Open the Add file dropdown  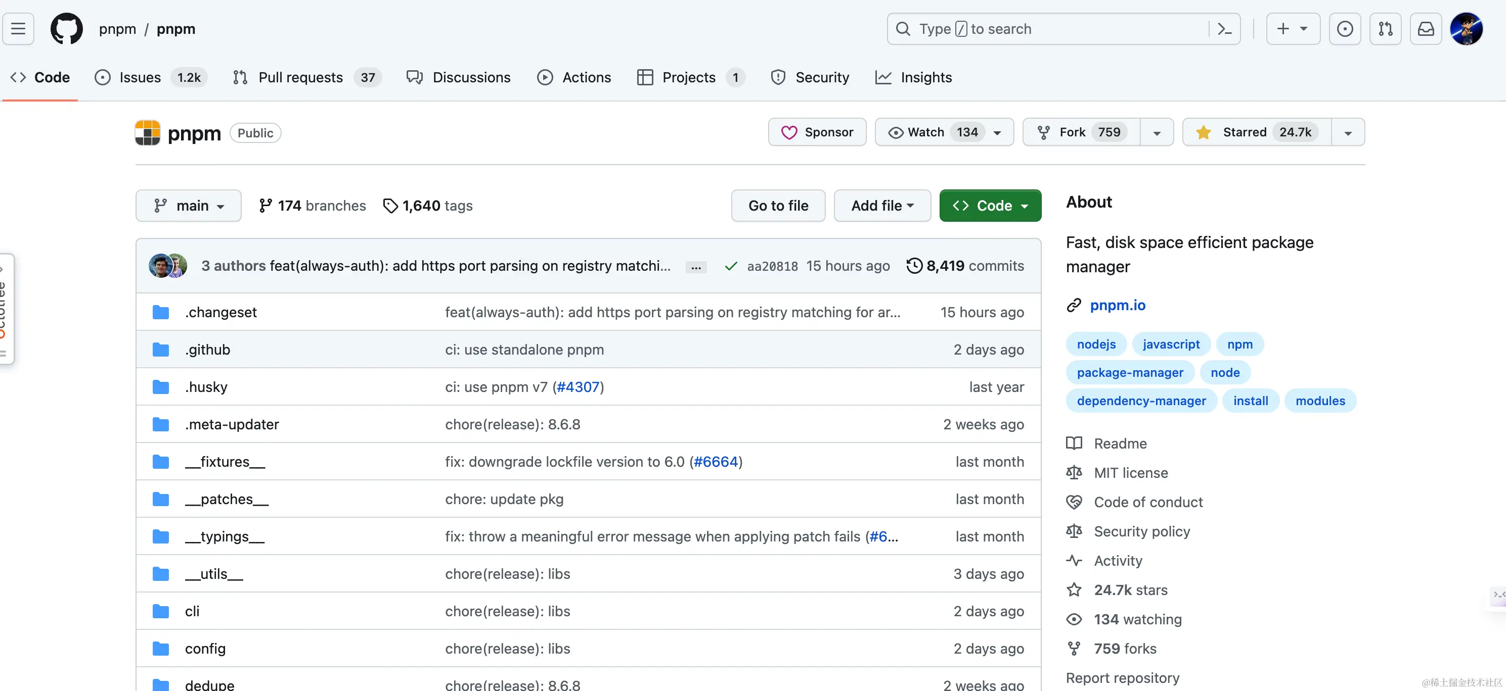[881, 206]
